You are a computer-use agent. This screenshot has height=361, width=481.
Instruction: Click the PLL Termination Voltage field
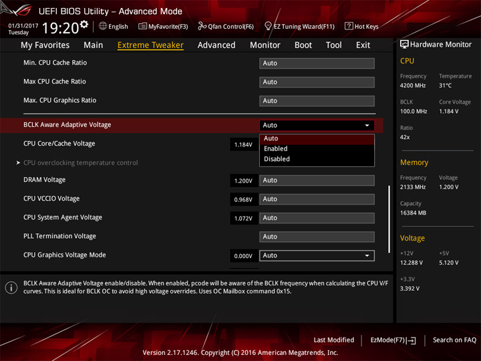click(x=317, y=237)
